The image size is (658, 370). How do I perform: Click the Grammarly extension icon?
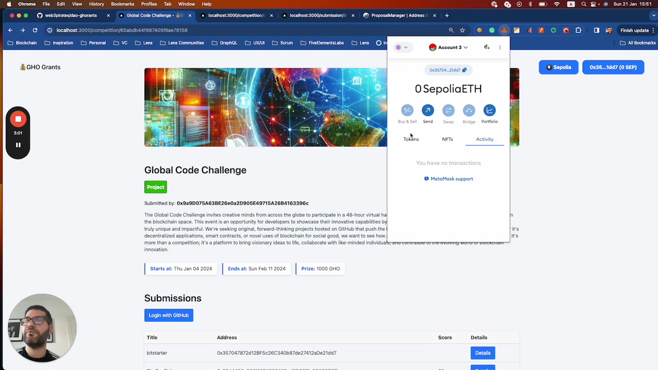click(x=491, y=30)
